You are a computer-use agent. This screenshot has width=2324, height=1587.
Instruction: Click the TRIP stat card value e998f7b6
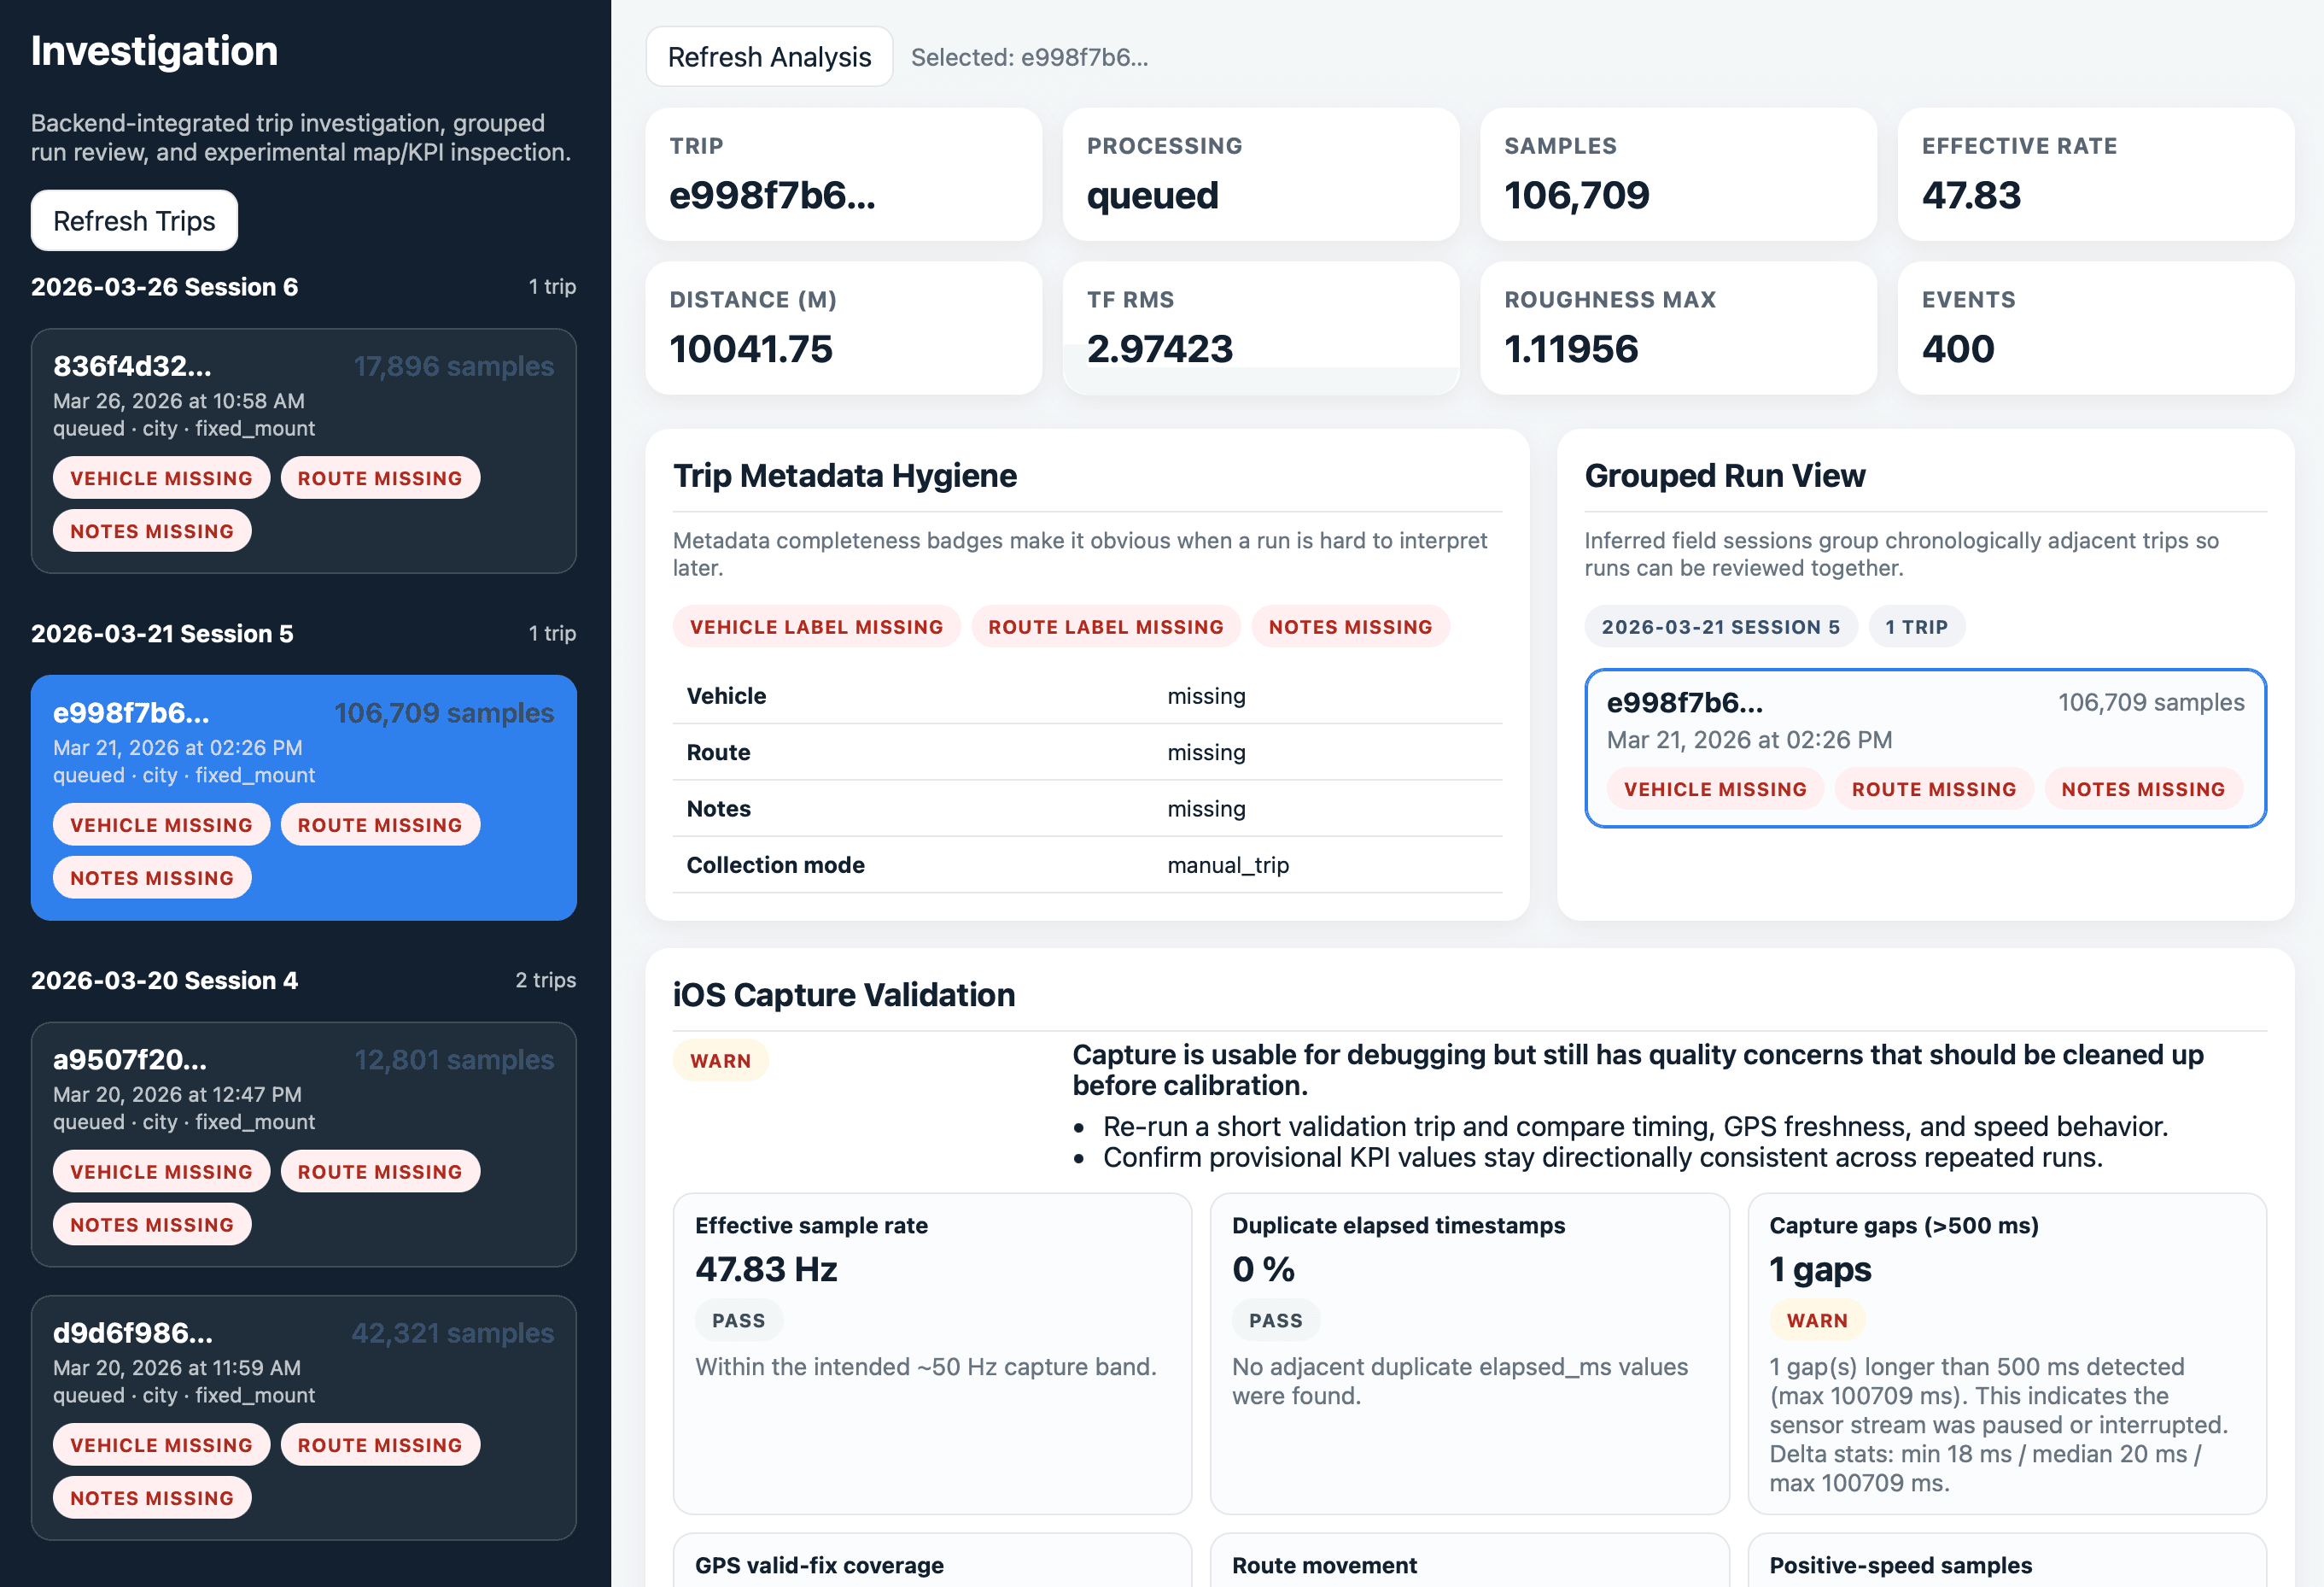click(x=772, y=195)
